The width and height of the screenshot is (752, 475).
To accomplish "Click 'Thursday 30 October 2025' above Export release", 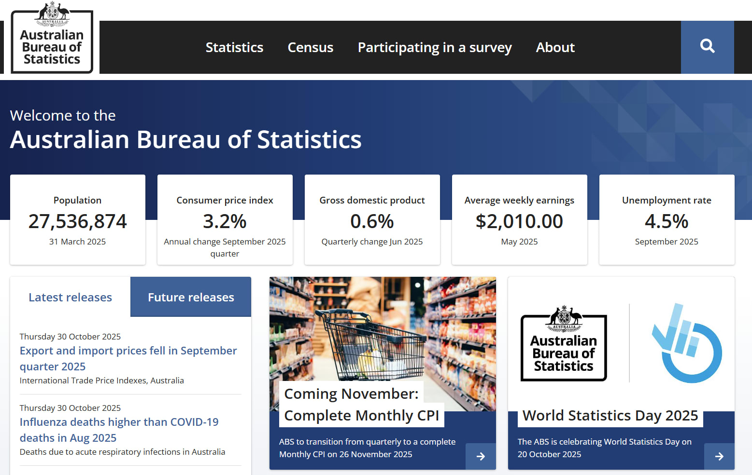I will coord(70,337).
